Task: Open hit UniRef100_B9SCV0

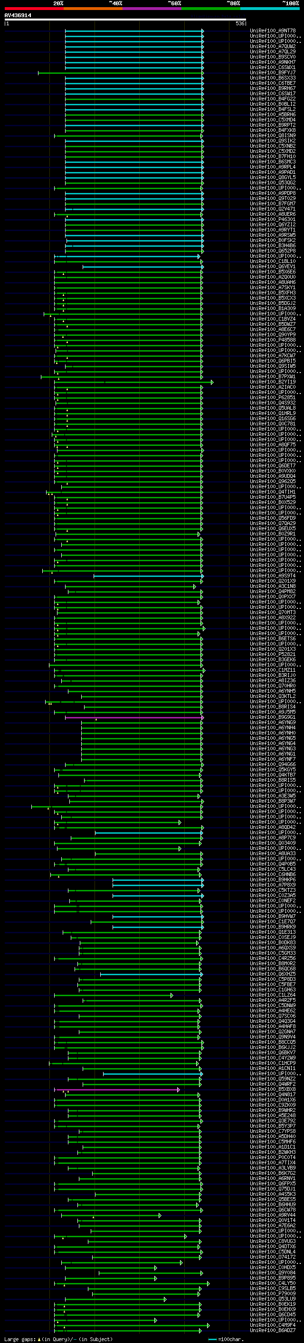Action: coord(273,57)
